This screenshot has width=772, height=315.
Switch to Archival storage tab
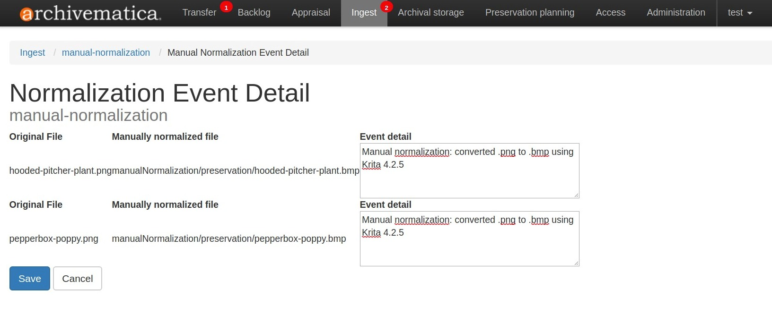coord(431,13)
